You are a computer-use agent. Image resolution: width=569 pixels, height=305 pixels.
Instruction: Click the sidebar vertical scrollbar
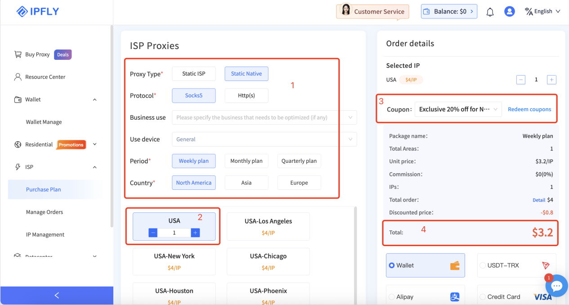[x=112, y=126]
